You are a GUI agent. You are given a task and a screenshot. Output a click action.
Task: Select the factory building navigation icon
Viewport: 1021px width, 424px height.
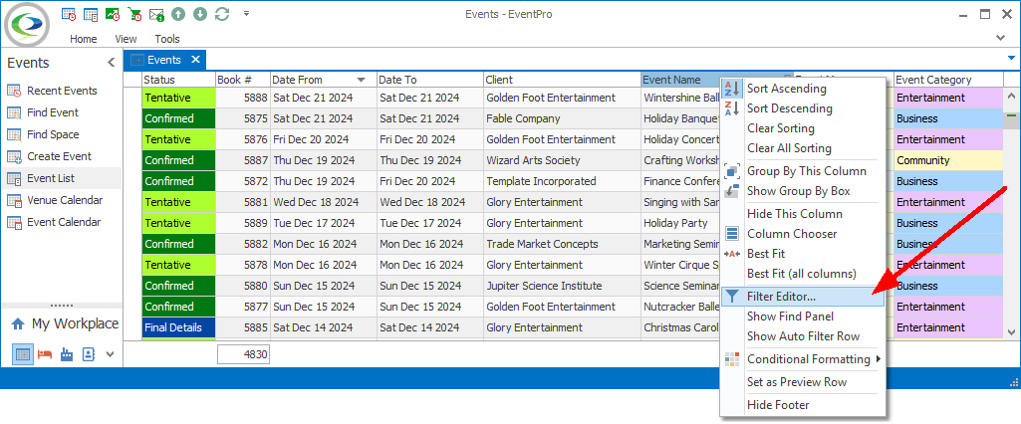point(67,354)
